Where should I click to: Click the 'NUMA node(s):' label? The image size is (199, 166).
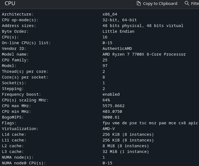18,157
